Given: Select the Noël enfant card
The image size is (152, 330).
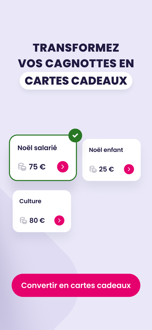Looking at the screenshot, I should 112,160.
